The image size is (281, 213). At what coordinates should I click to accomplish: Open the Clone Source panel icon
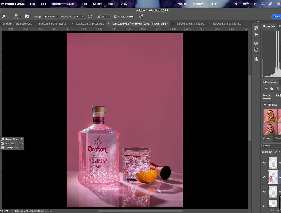[x=256, y=59]
